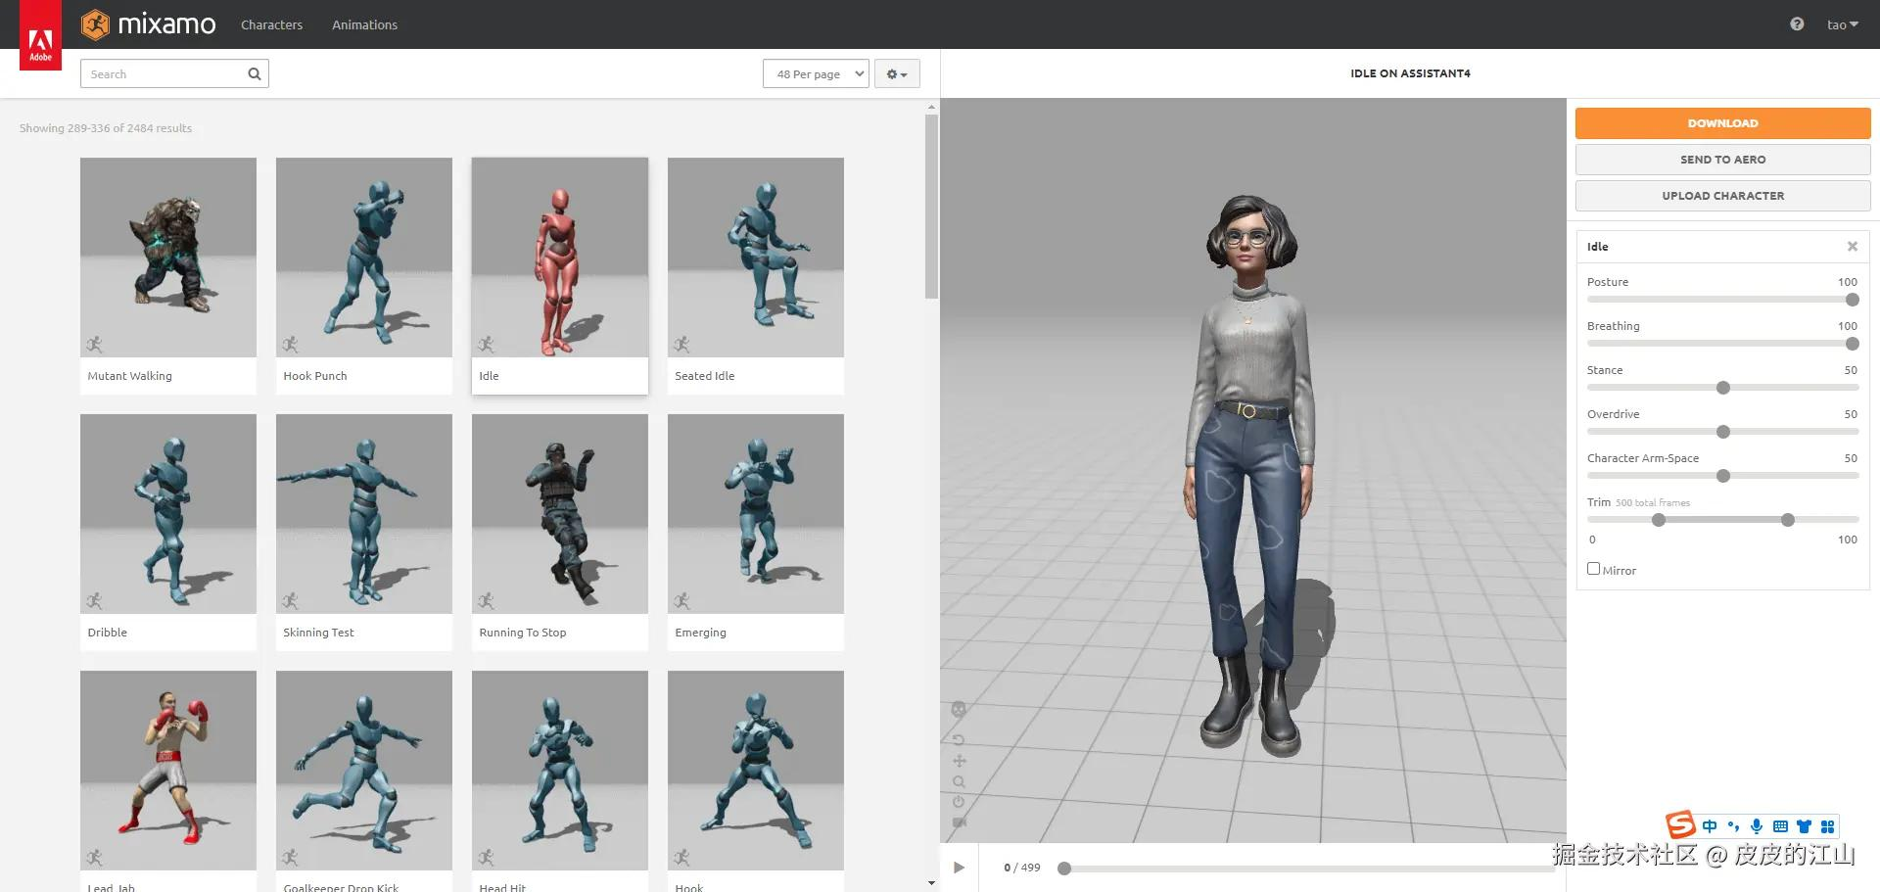Open the soft keyboard icon in IME bar

tap(1780, 826)
